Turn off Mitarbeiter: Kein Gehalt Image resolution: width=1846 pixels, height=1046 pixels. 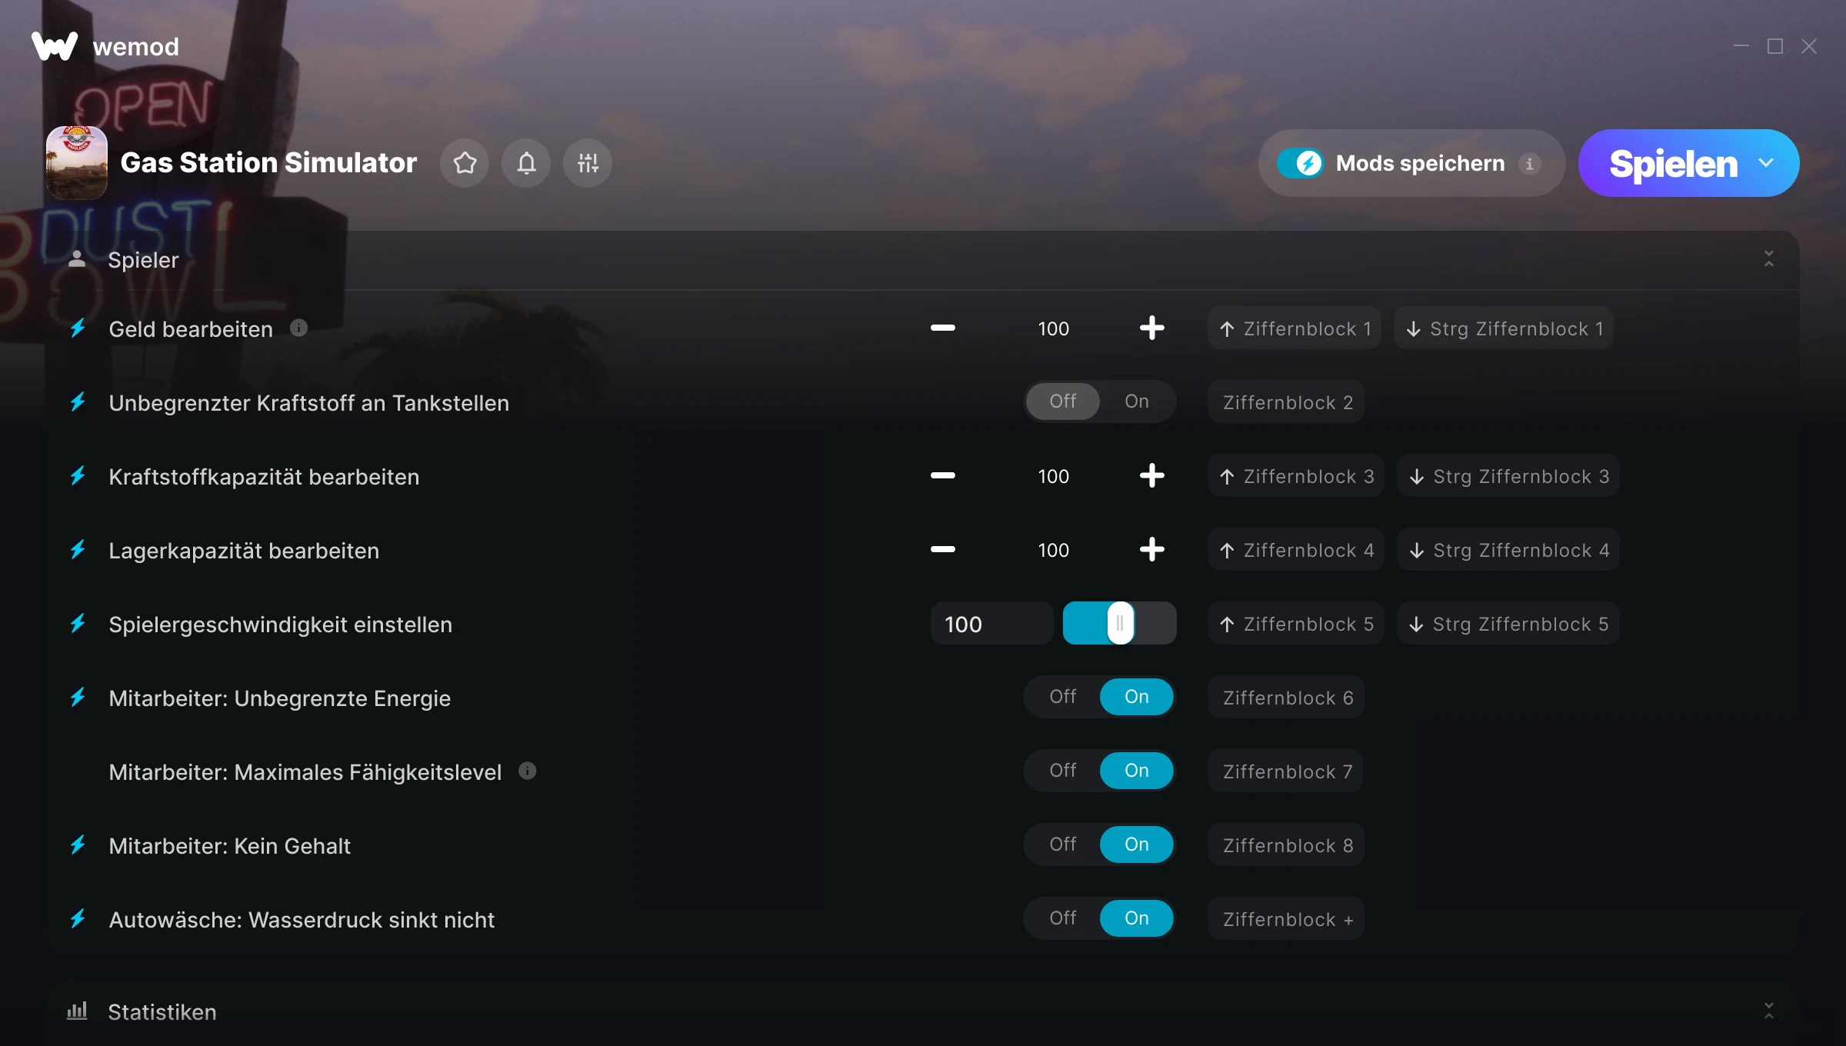1063,844
